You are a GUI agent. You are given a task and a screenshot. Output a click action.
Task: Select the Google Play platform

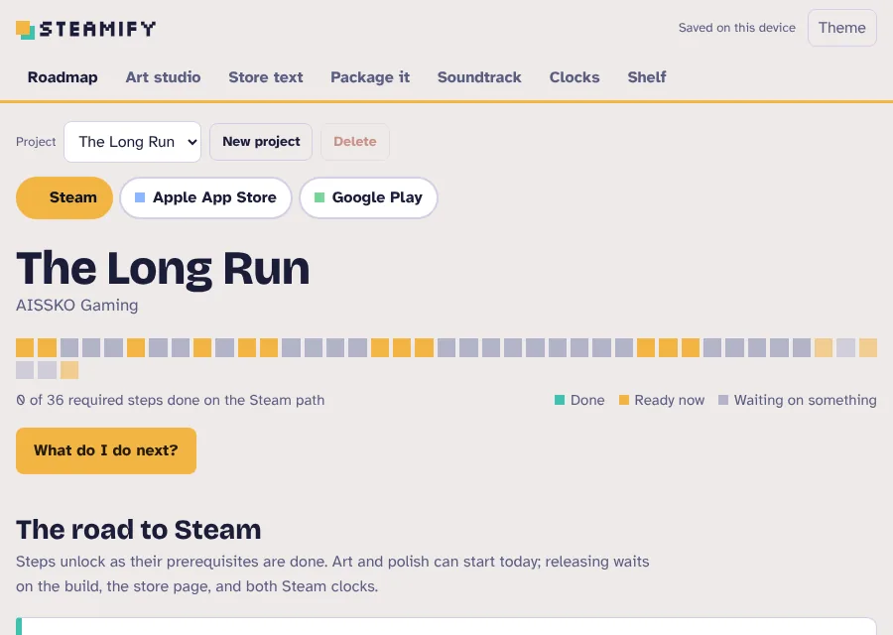click(368, 197)
